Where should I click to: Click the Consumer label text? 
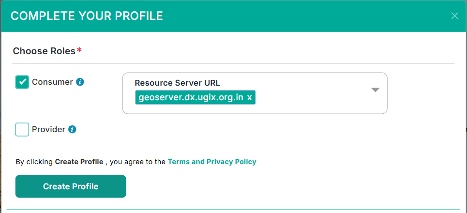pos(52,82)
